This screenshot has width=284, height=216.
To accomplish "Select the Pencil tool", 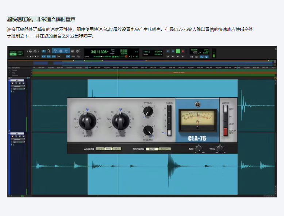I will point(78,51).
